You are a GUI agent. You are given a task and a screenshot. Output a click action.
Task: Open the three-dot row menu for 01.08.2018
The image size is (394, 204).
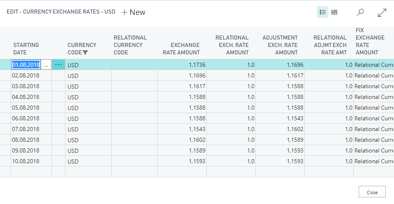(x=58, y=65)
